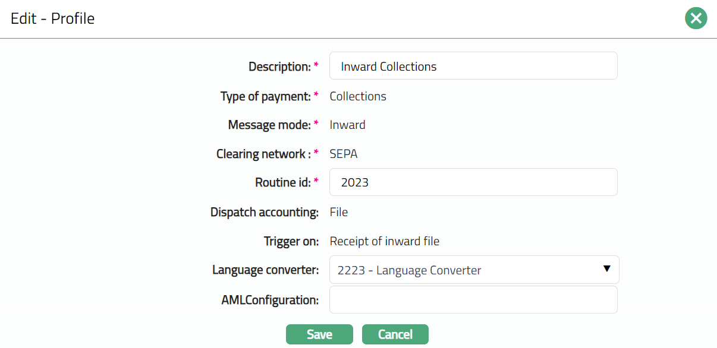Click the Edit - Profile dialog title

pos(53,18)
